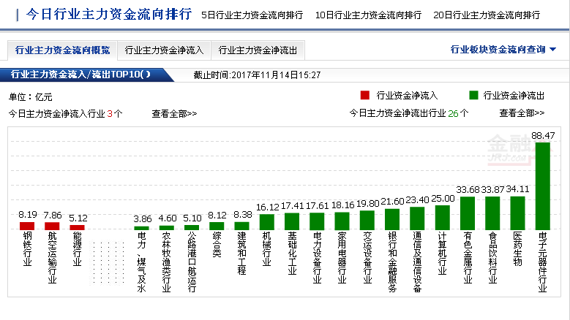This screenshot has width=570, height=320.
Task: Click the green bar for 机械行业
Action: [x=266, y=221]
